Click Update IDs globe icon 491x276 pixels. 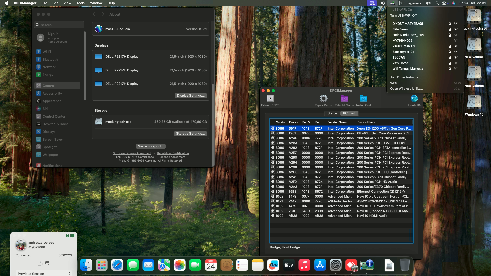(x=414, y=99)
